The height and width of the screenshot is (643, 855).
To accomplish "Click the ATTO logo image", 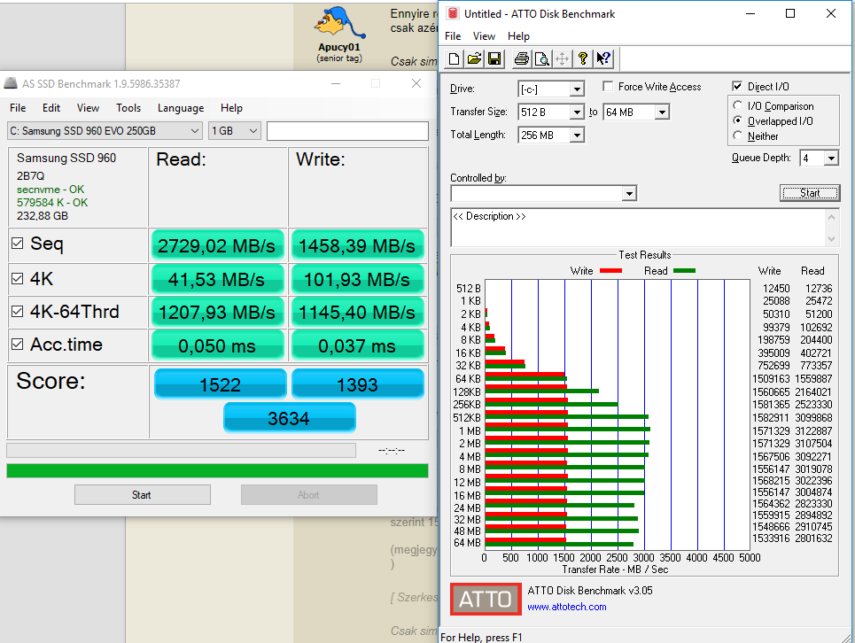I will pos(486,599).
